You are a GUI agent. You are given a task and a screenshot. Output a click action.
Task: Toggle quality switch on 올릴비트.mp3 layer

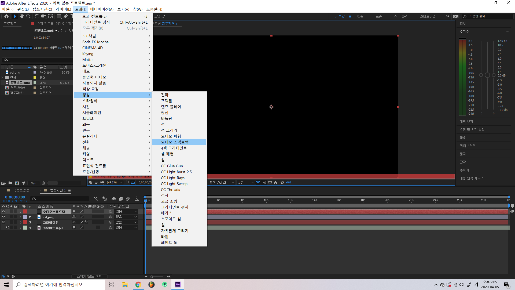[82, 228]
